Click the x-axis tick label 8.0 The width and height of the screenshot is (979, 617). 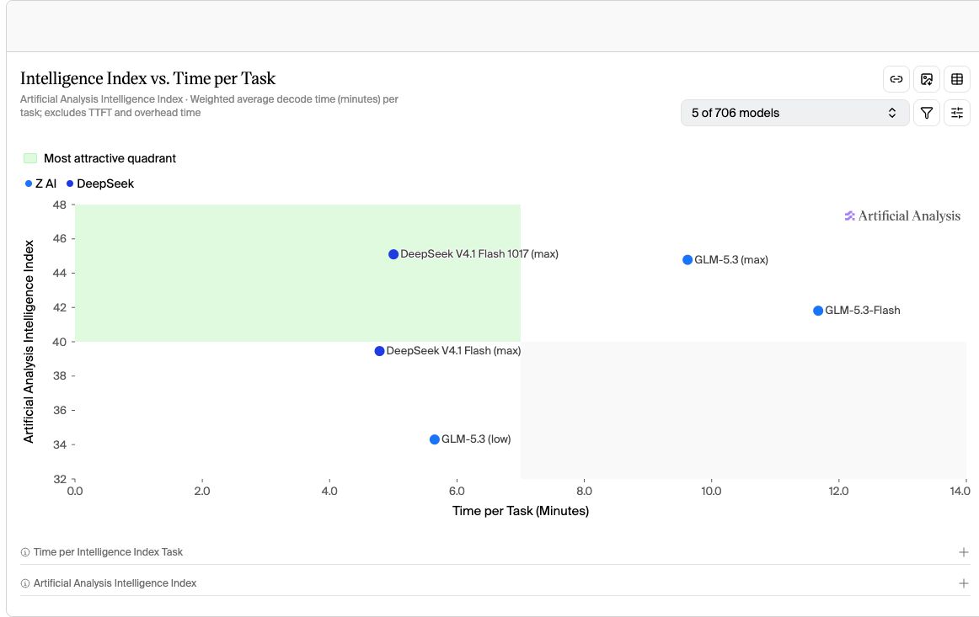[584, 491]
